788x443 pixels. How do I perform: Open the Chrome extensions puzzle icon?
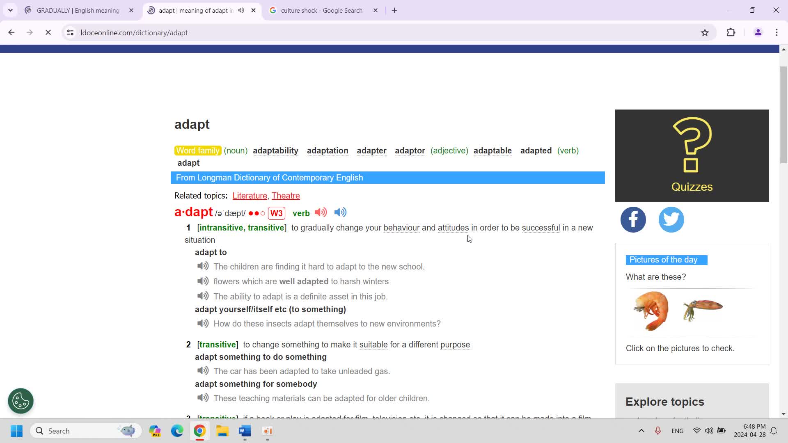pos(731,33)
